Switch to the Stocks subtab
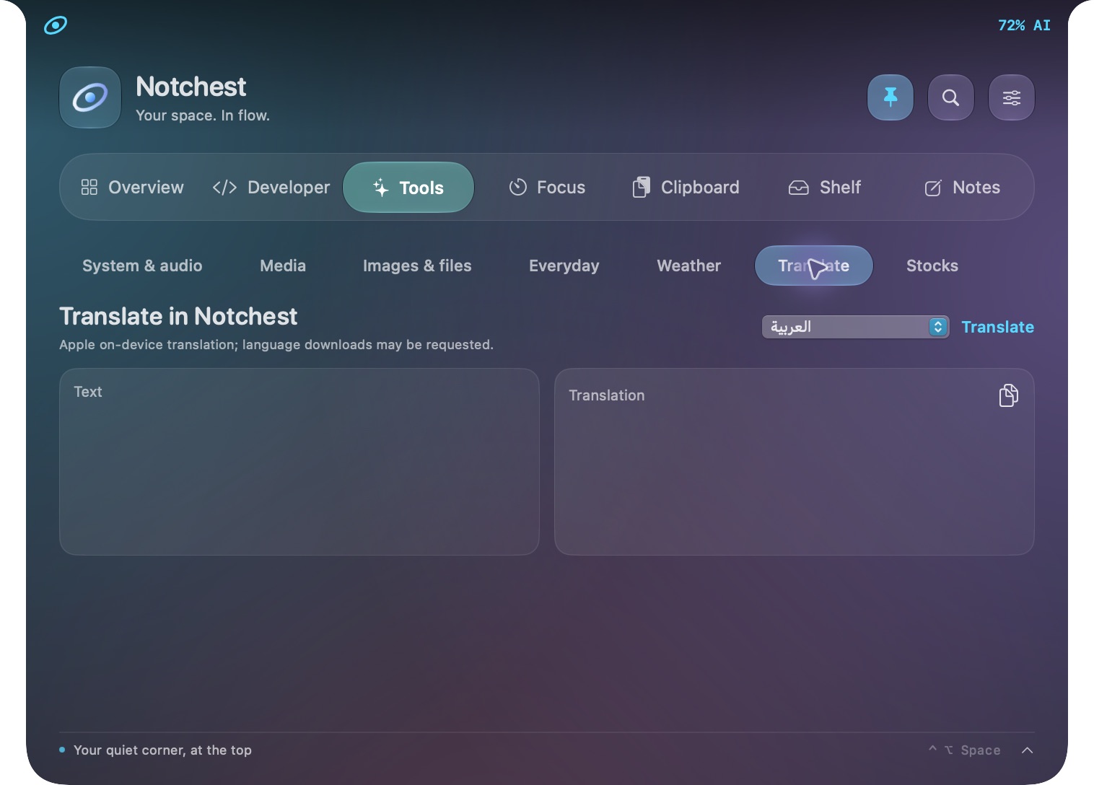The image size is (1094, 785). [932, 266]
